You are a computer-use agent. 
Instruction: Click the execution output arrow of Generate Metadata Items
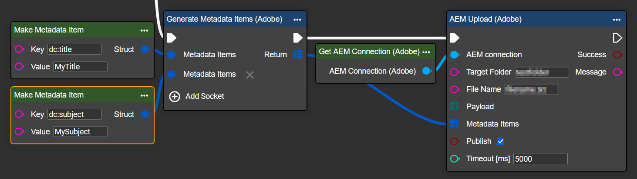click(x=298, y=38)
